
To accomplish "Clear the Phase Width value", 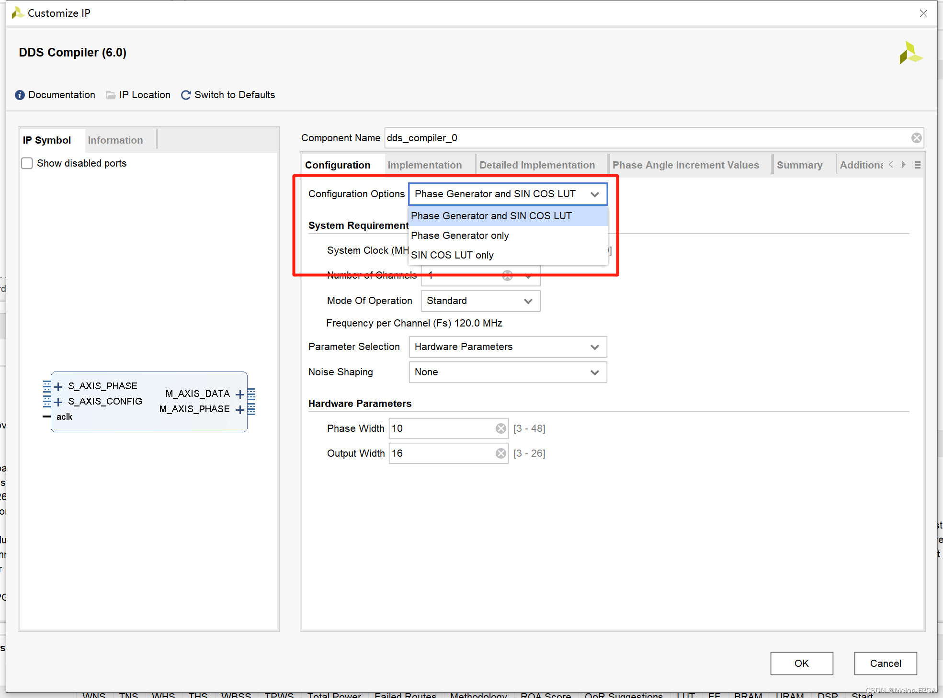I will click(x=501, y=428).
